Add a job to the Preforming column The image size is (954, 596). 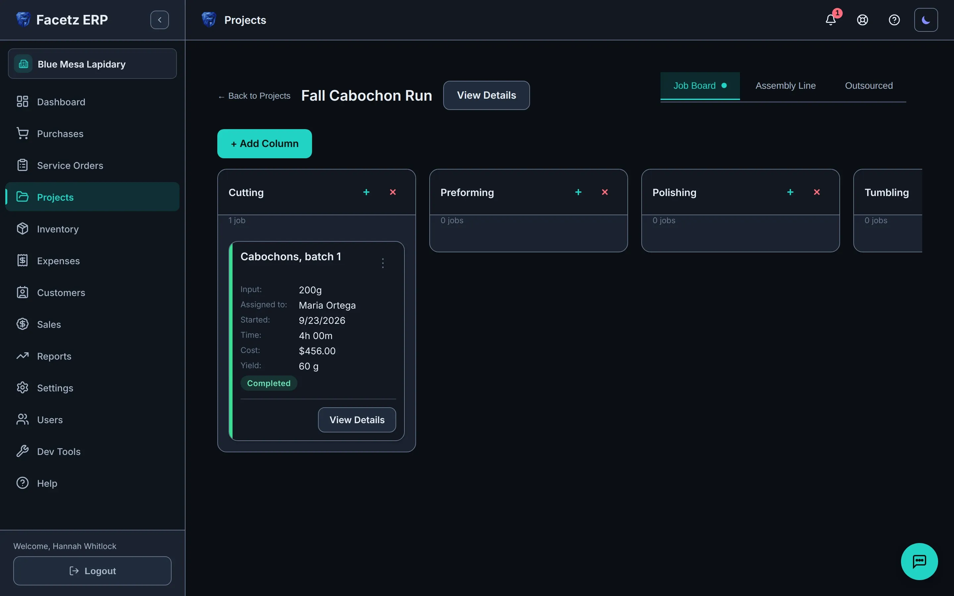point(578,192)
